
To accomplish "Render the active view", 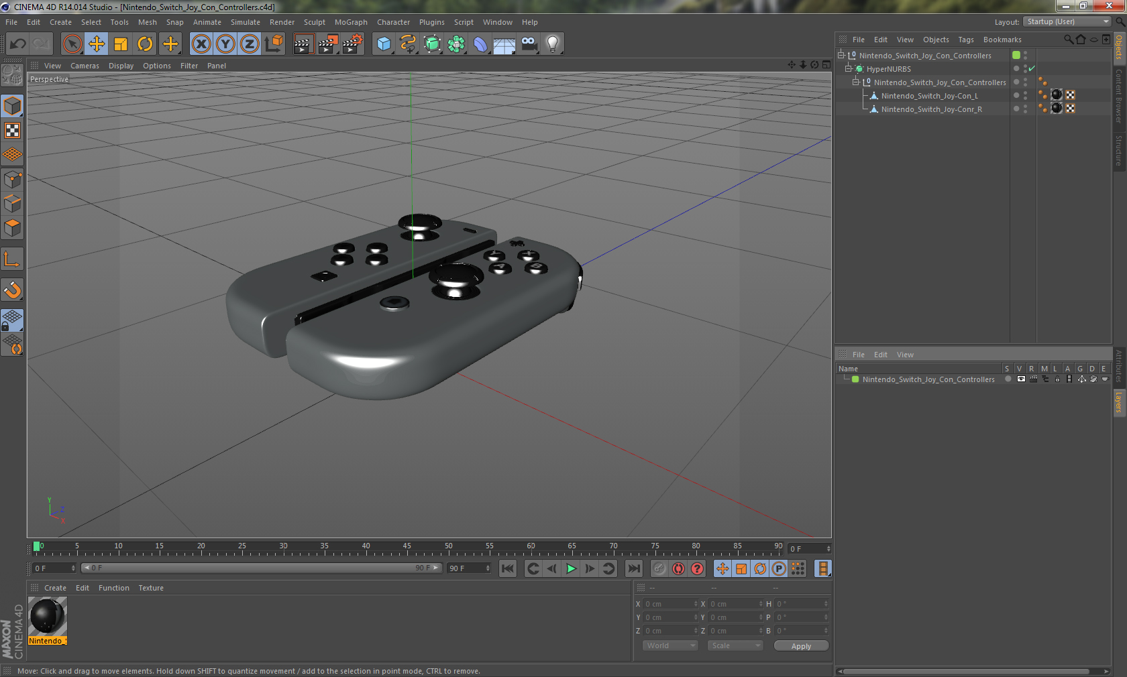I will point(303,44).
